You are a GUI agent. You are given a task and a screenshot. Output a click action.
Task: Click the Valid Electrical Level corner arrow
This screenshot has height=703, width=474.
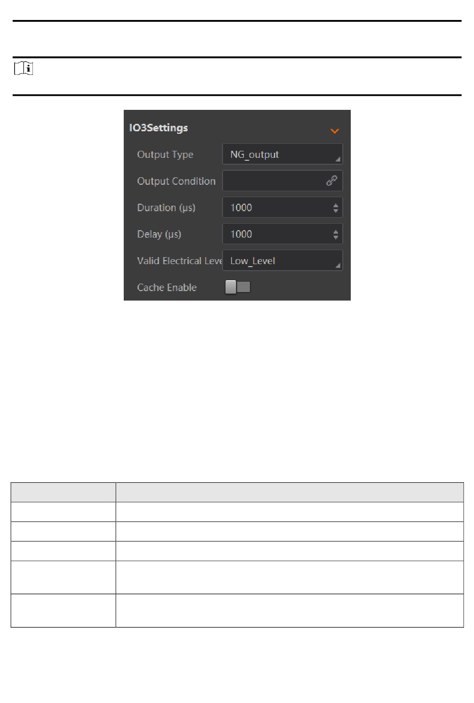(x=338, y=266)
